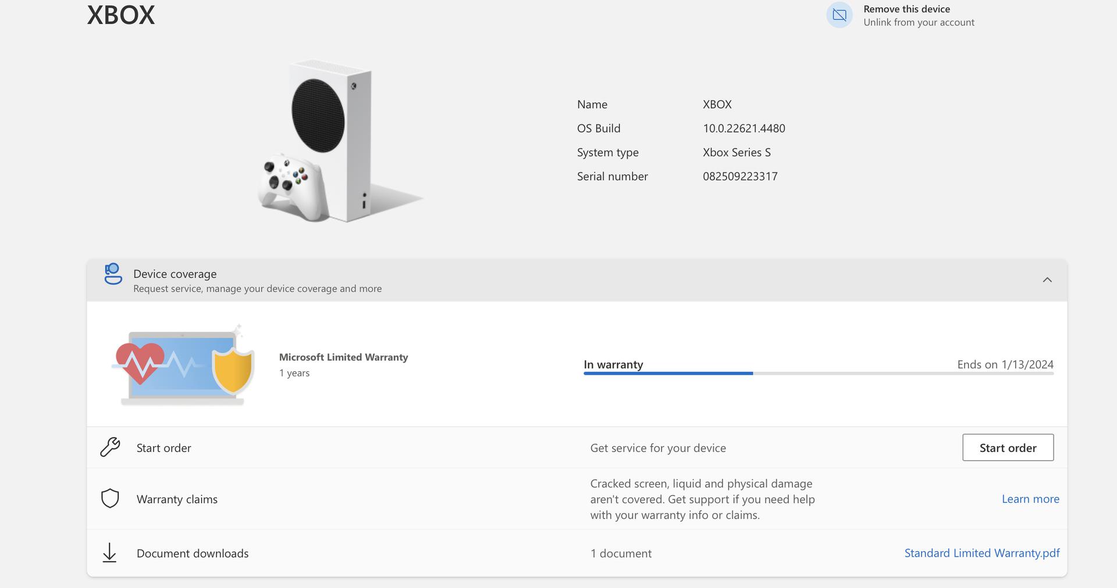Click the Document downloads row label
Screen dimensions: 1117x588
(192, 554)
